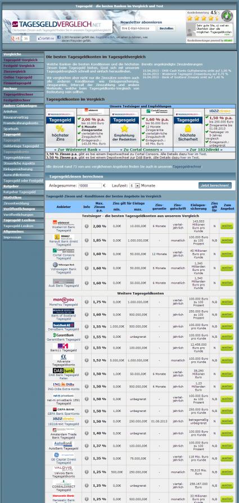Click the Anlagesumme amount field
The width and height of the screenshot is (239, 503).
90,185
